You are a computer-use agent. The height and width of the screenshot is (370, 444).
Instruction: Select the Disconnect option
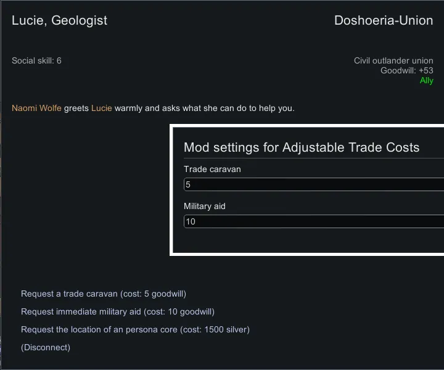(46, 347)
